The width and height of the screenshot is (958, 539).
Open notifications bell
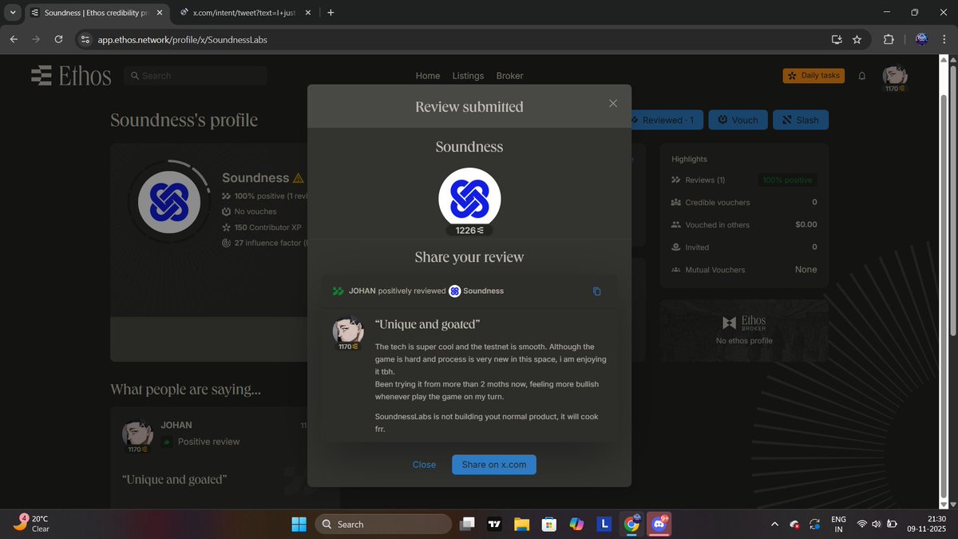point(862,76)
